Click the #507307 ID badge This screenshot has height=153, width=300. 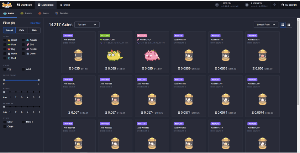click(216, 80)
